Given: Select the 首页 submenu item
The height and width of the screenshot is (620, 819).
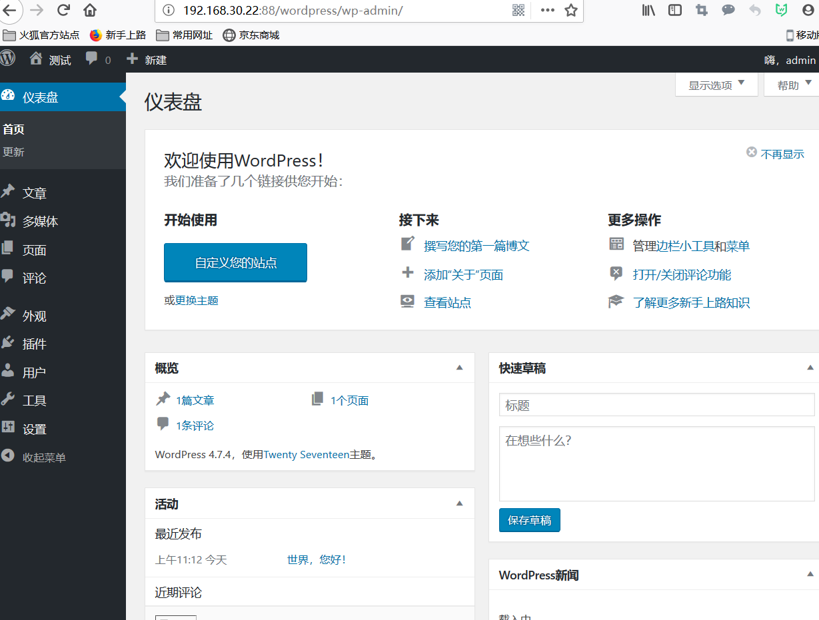Looking at the screenshot, I should [13, 129].
